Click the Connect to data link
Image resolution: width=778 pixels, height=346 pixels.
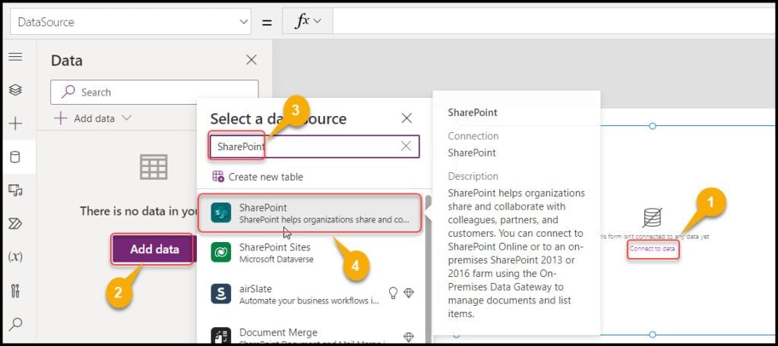(652, 248)
